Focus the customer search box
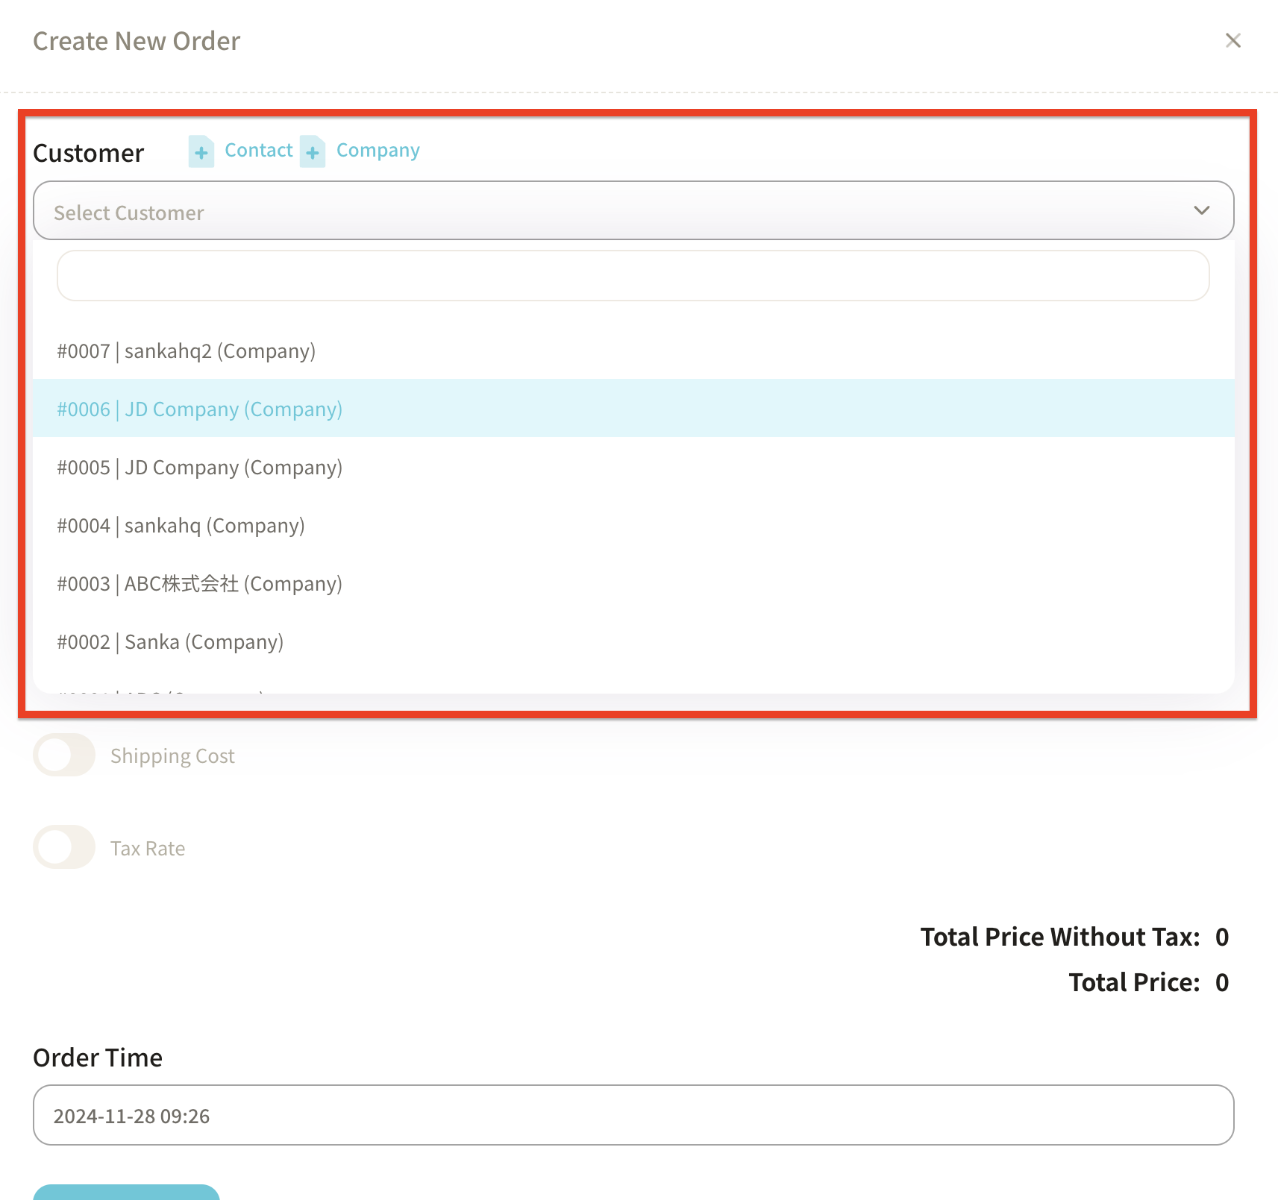The width and height of the screenshot is (1278, 1200). (633, 276)
